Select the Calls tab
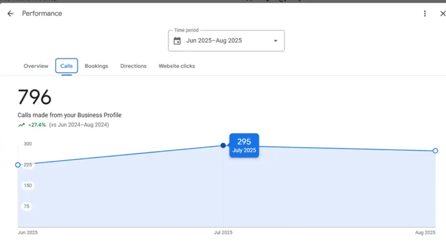Screen dimensions: 446x243 tap(66, 66)
